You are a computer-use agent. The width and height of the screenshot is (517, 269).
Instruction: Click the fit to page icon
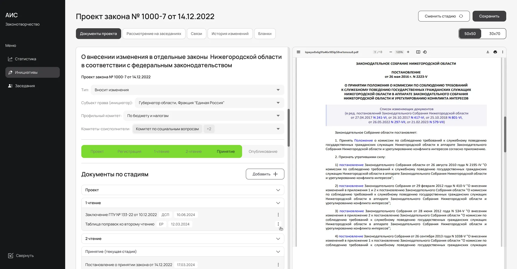[418, 52]
